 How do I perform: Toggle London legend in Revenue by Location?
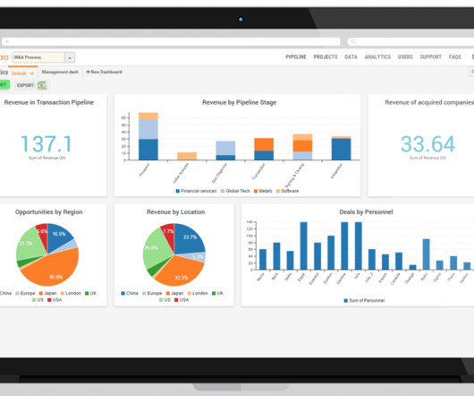pyautogui.click(x=198, y=293)
